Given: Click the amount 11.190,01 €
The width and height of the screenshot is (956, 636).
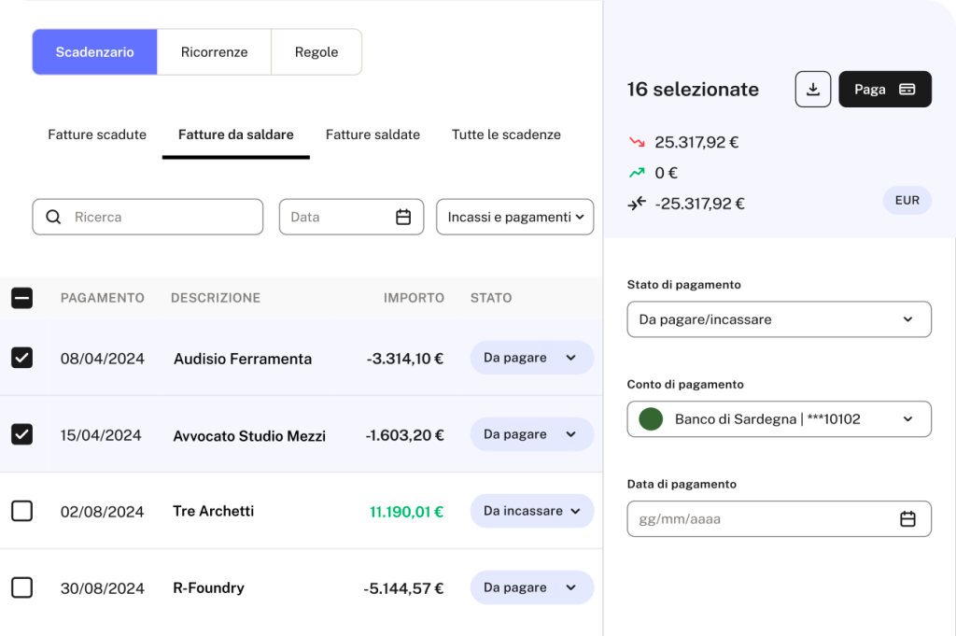Looking at the screenshot, I should point(406,512).
